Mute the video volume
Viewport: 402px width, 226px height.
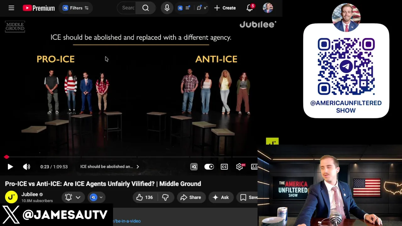(x=27, y=167)
